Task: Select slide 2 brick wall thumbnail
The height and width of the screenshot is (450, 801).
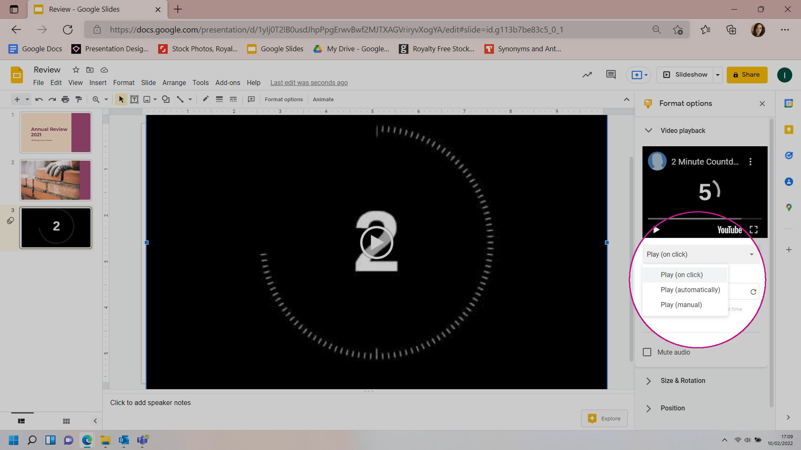Action: tap(55, 180)
